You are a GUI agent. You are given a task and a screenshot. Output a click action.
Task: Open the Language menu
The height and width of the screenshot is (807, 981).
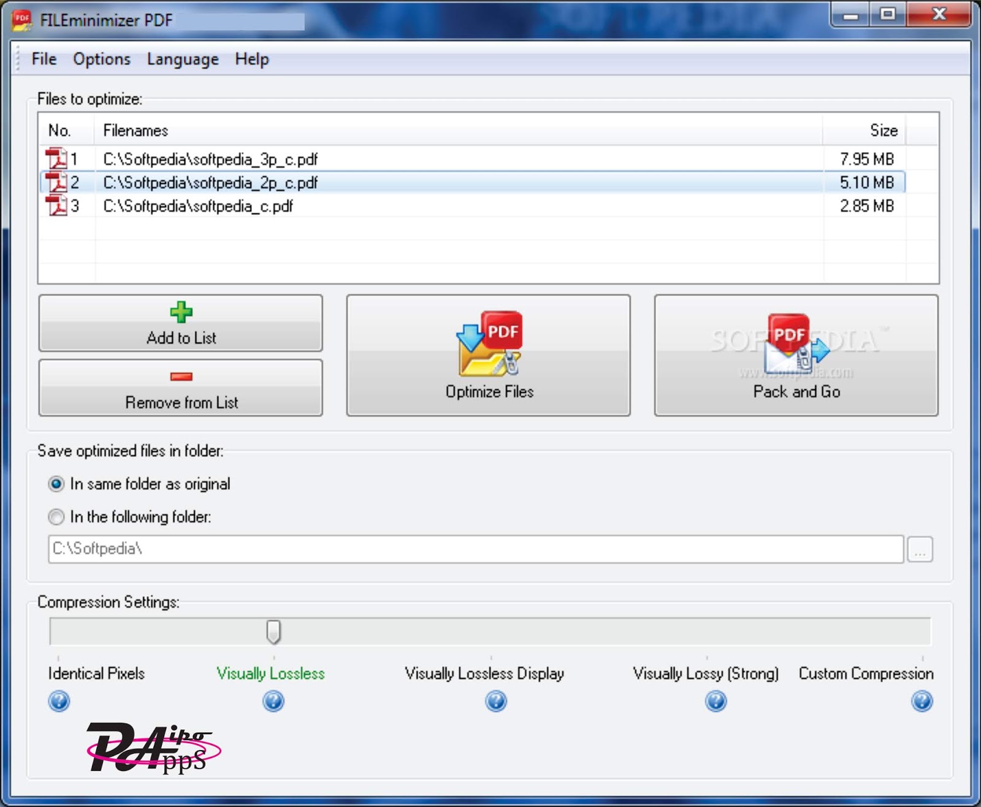tap(183, 59)
